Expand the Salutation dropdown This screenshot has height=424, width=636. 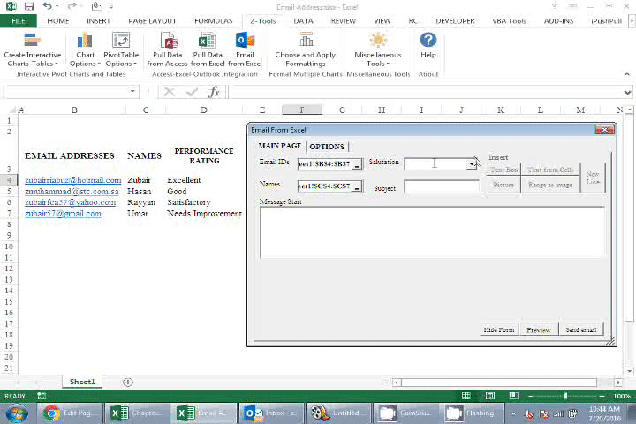point(472,164)
